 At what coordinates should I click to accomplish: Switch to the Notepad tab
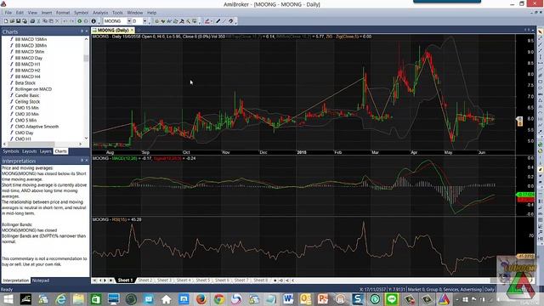41,280
